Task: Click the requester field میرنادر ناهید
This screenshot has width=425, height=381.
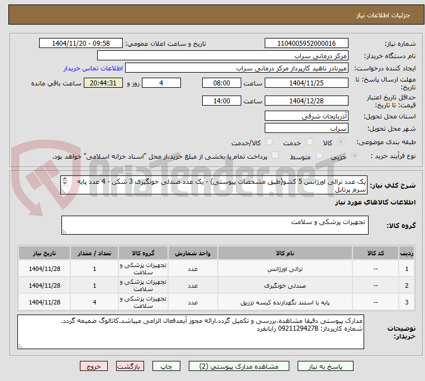Action: [237, 68]
